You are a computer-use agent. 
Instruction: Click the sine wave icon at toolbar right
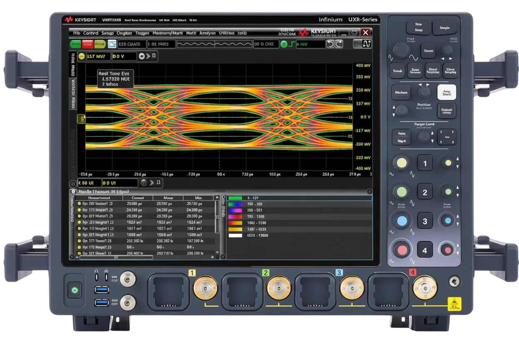[x=367, y=44]
